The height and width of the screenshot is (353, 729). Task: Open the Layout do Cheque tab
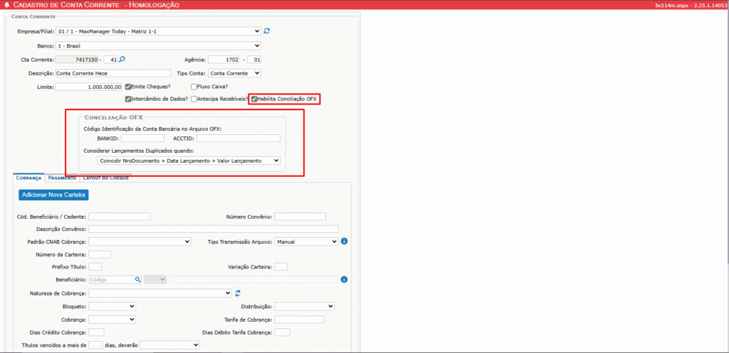(105, 178)
